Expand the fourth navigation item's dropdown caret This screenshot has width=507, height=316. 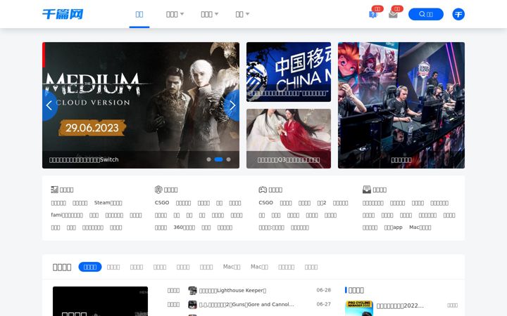pyautogui.click(x=247, y=14)
